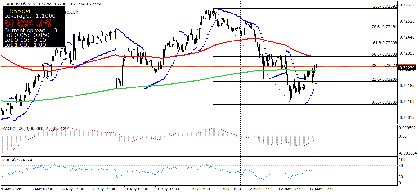Select the Fibonacci 50.0- 0.72338 level label

(384, 54)
